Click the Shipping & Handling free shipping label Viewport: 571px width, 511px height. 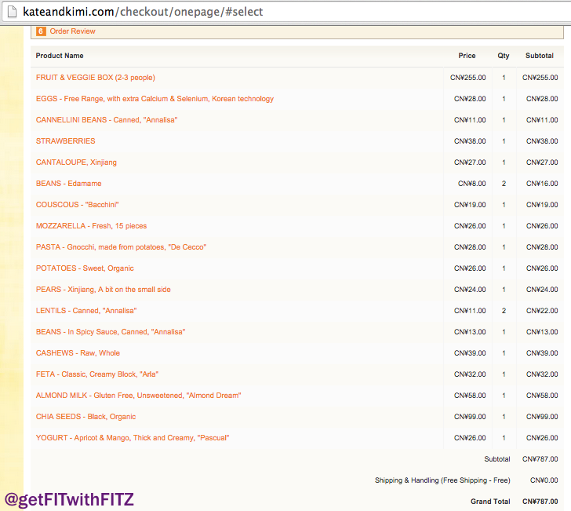[x=442, y=480]
